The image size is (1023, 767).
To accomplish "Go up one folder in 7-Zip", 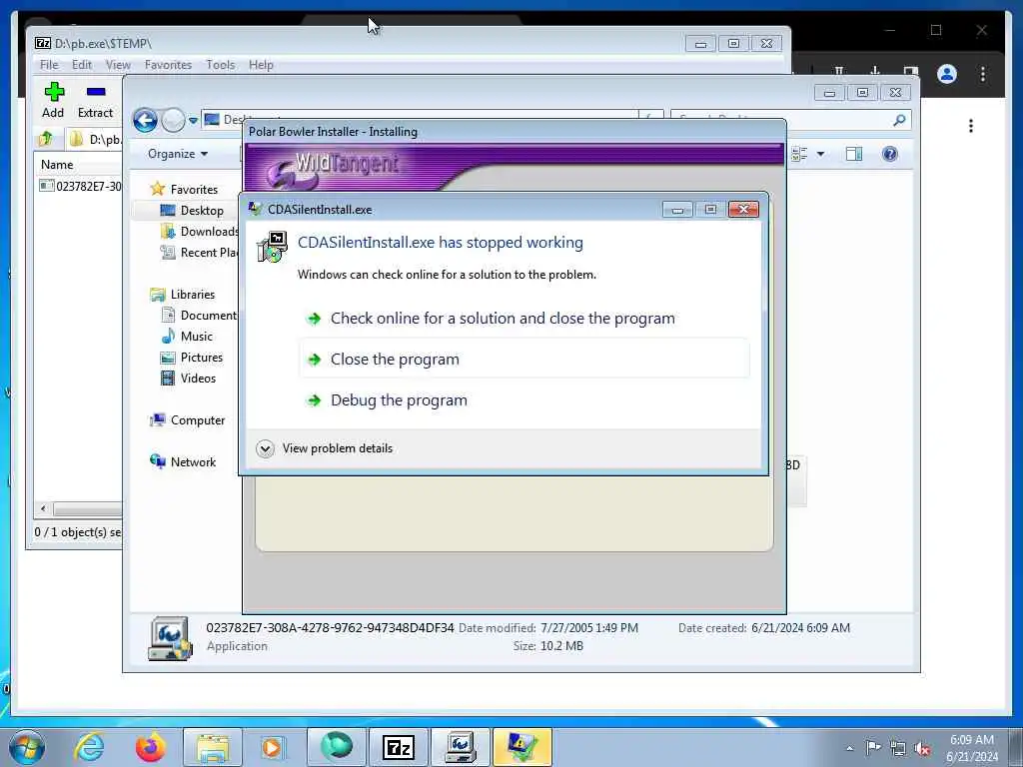I will point(46,138).
